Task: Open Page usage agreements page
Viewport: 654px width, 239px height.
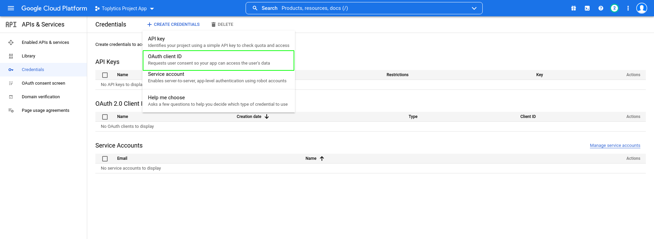Action: click(46, 110)
